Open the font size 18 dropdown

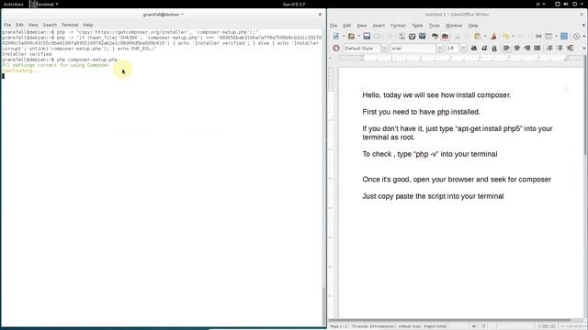click(464, 48)
